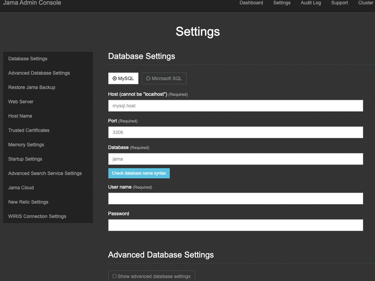The height and width of the screenshot is (281, 375).
Task: Open Trusted Certificates in sidebar
Action: 29,130
